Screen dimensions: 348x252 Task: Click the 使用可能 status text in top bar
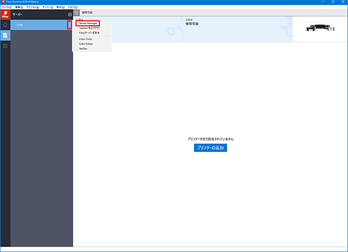click(x=87, y=12)
